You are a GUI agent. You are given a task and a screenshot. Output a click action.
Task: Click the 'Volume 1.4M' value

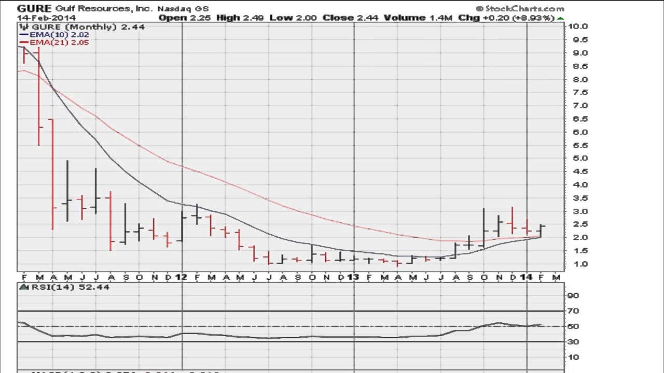click(x=419, y=18)
